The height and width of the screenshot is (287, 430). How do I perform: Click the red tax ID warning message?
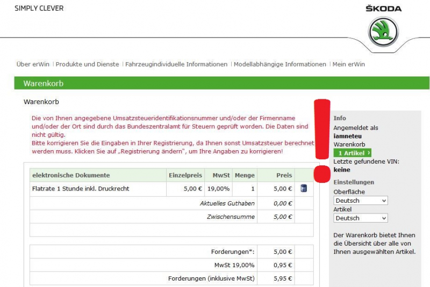coord(172,135)
